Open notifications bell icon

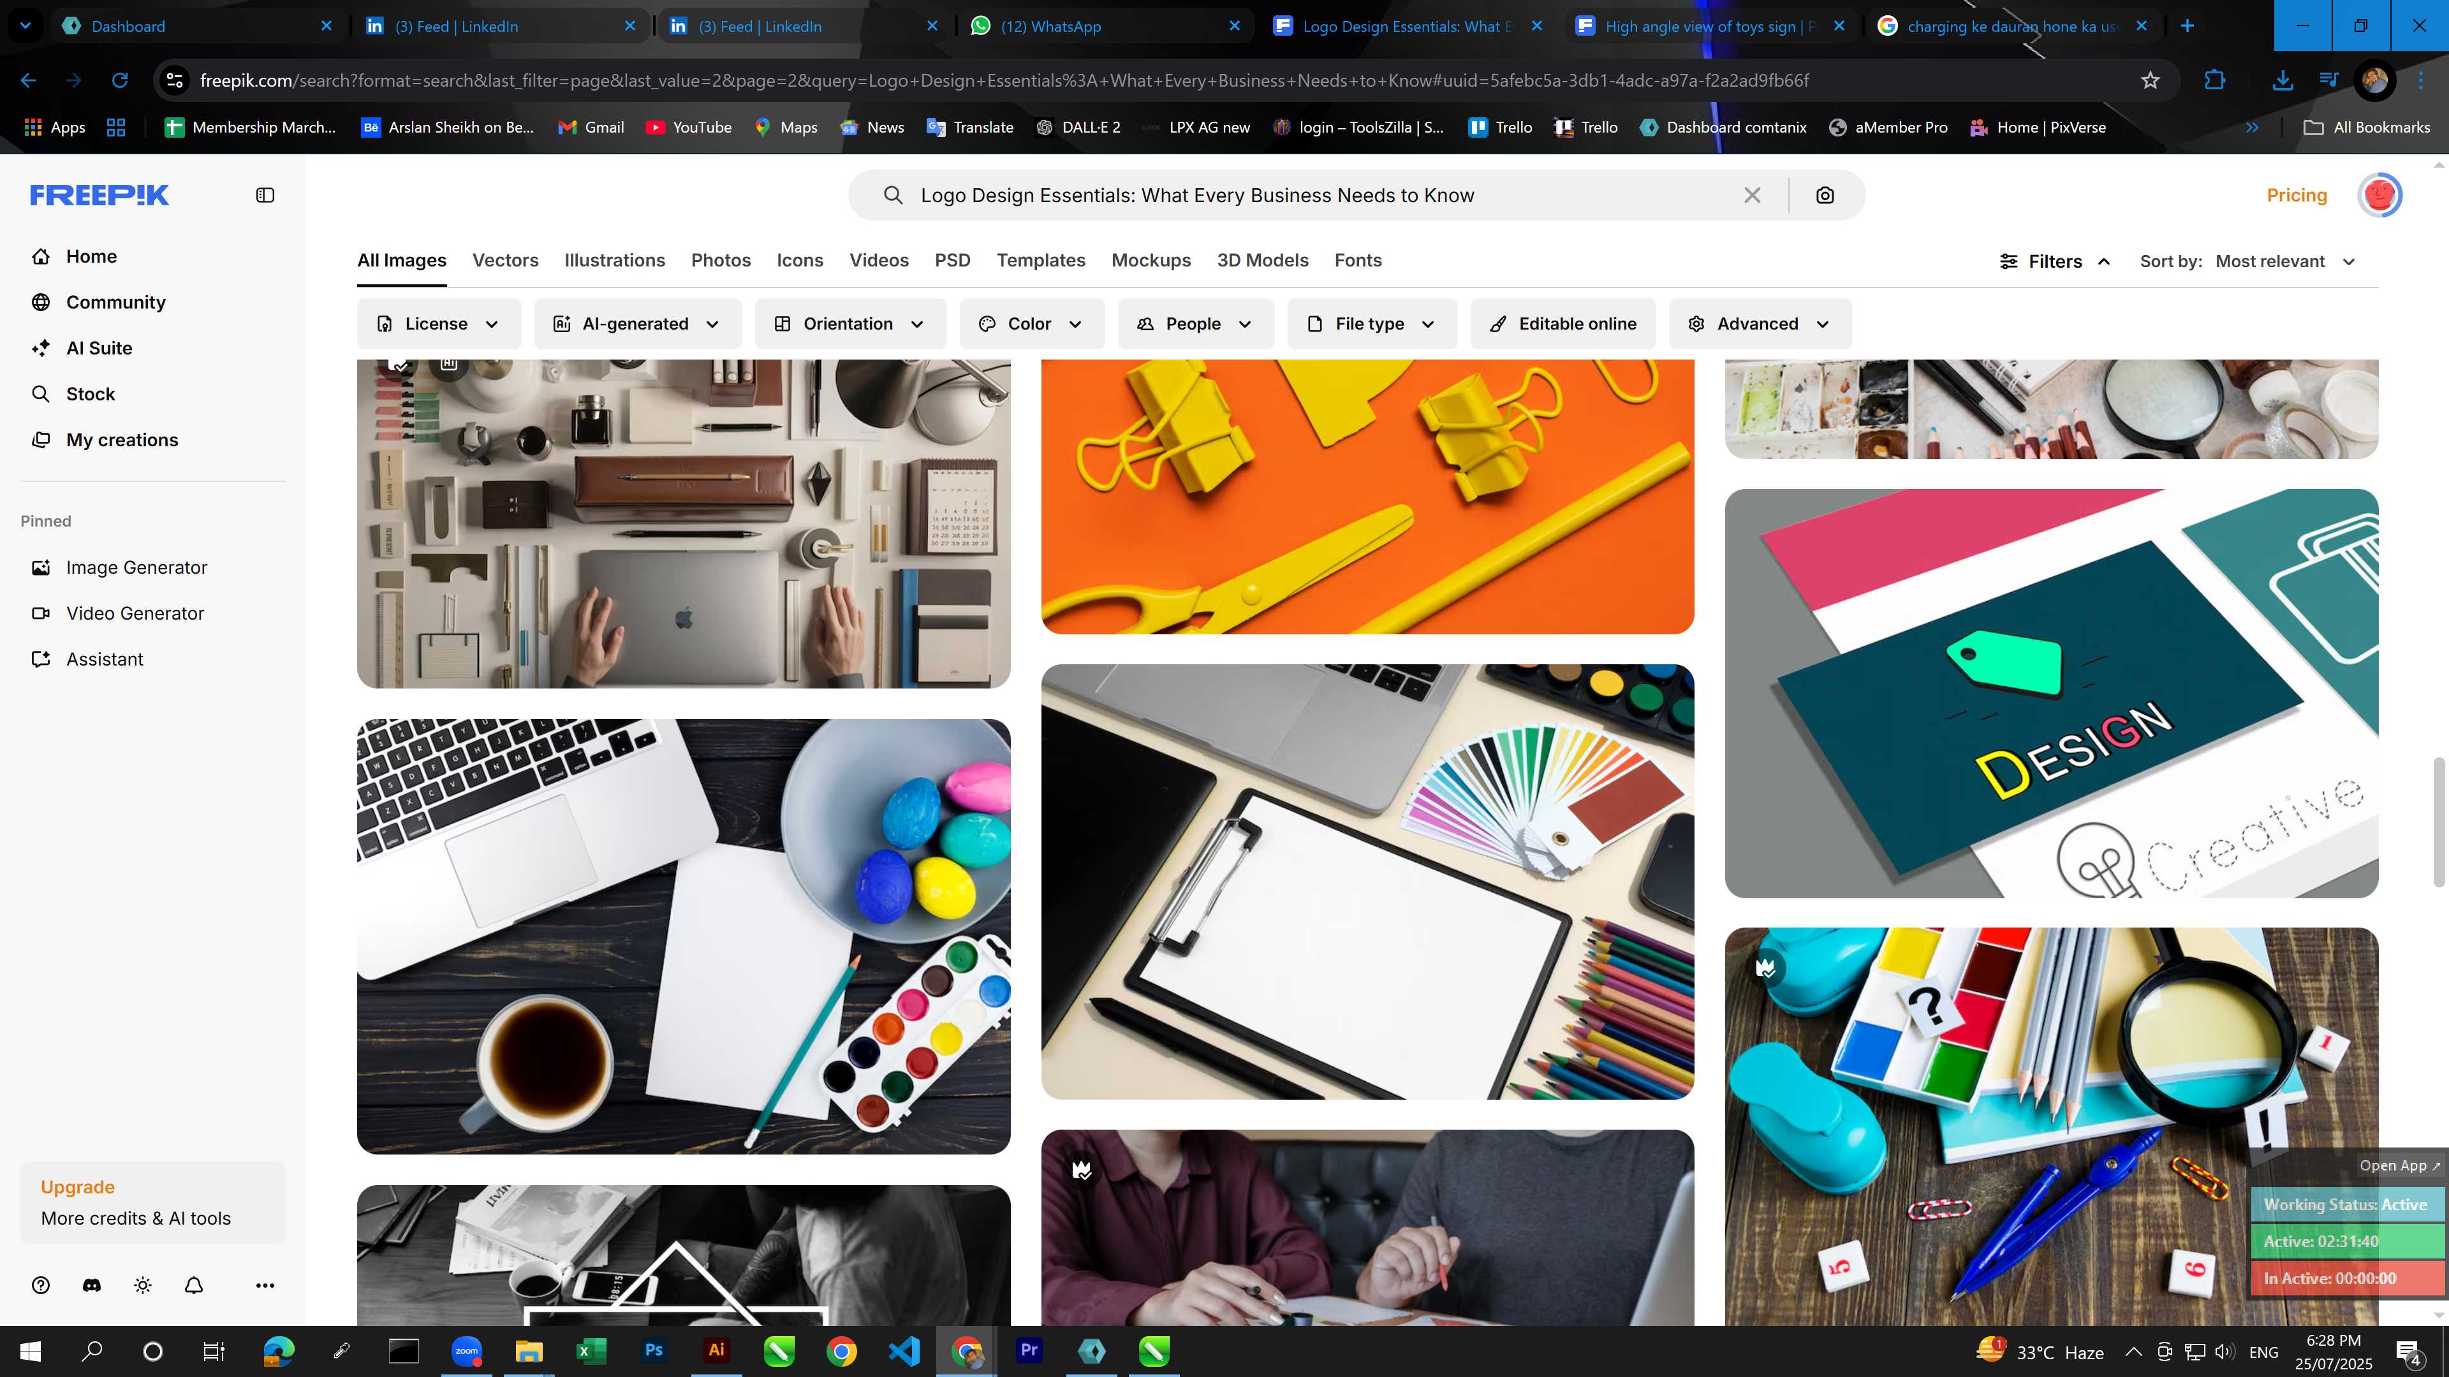[x=194, y=1285]
